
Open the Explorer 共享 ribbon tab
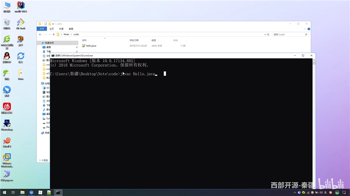61,29
